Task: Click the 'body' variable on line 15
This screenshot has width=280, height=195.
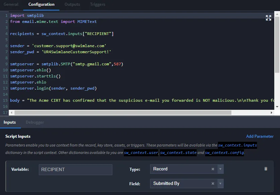Action: (15, 100)
